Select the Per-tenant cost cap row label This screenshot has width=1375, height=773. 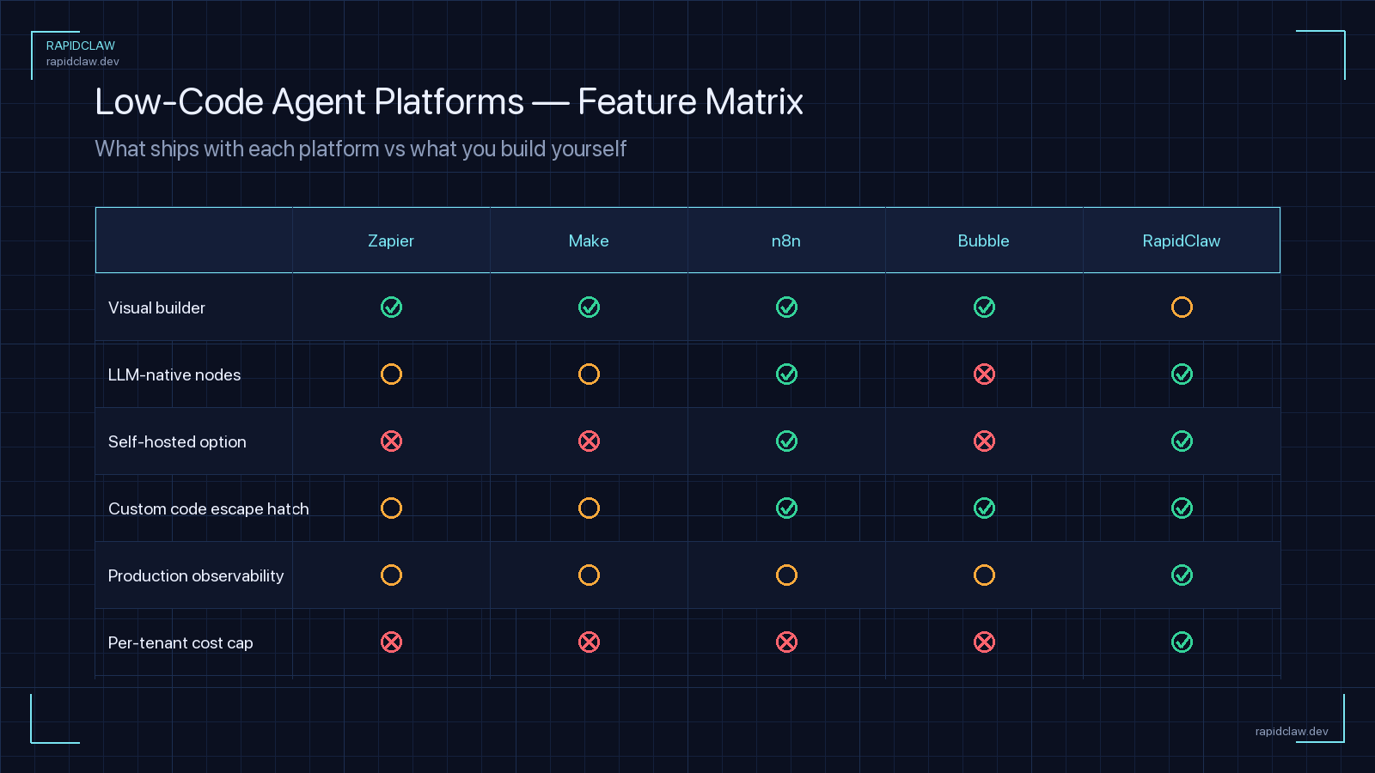(180, 642)
